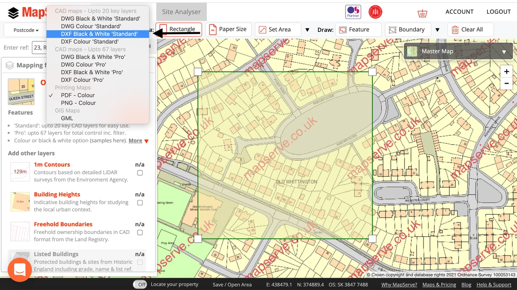Click the Building Heights heading link
Screen dimensions: 517x290
[x=57, y=194]
